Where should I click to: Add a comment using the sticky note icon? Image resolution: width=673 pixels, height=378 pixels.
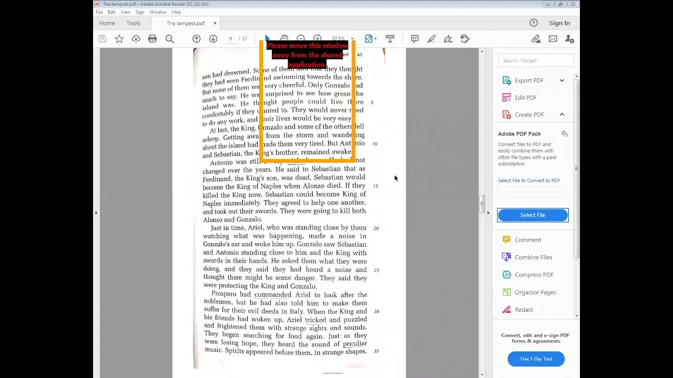pyautogui.click(x=415, y=39)
